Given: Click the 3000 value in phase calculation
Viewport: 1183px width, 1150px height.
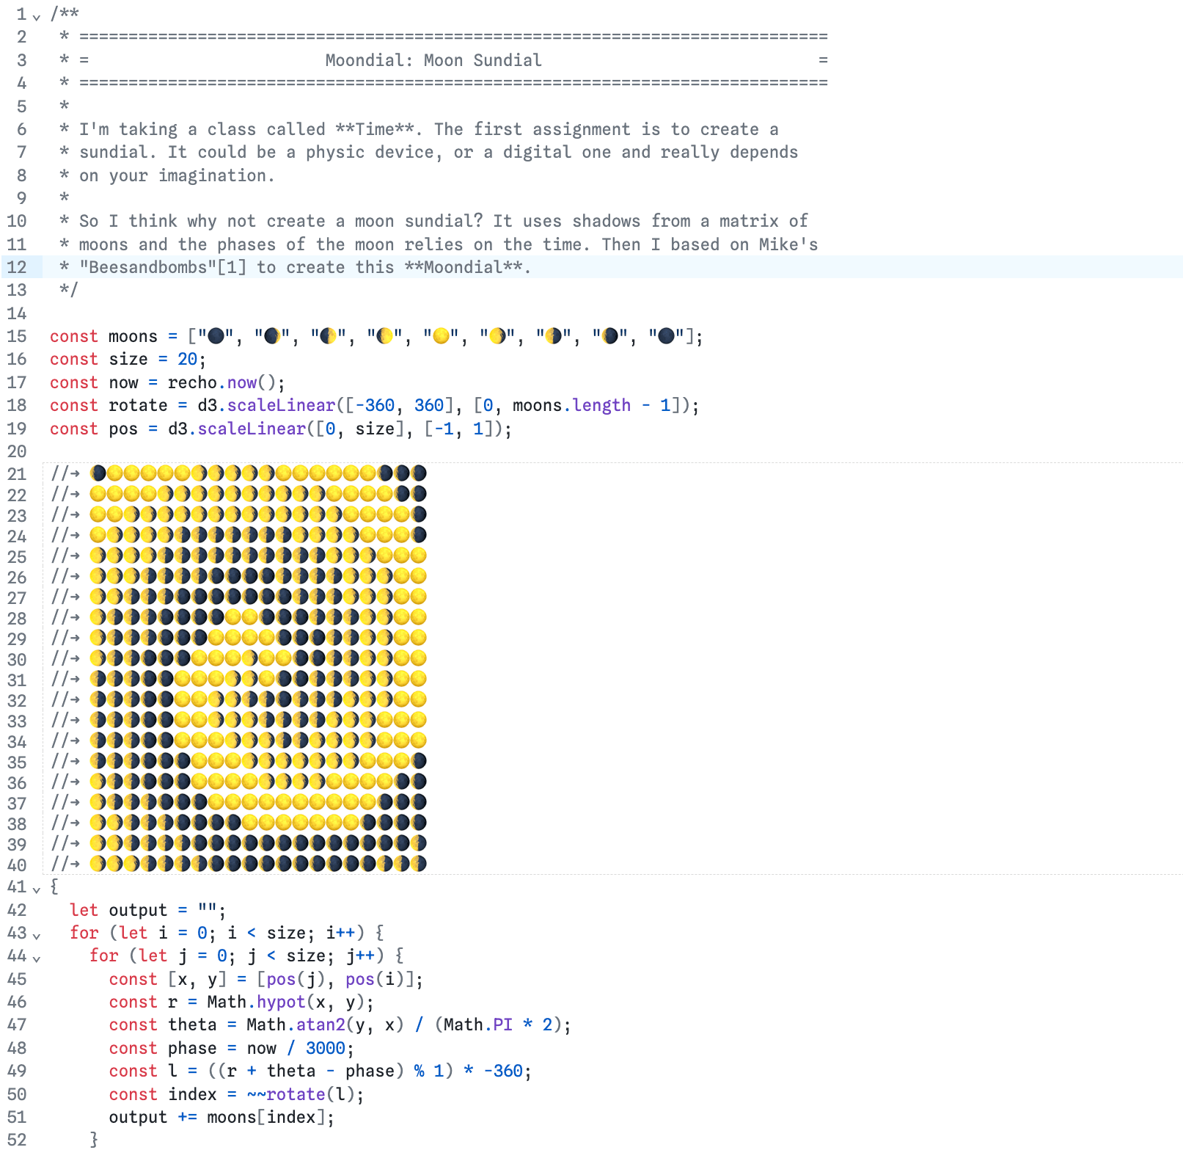Looking at the screenshot, I should pyautogui.click(x=325, y=1048).
